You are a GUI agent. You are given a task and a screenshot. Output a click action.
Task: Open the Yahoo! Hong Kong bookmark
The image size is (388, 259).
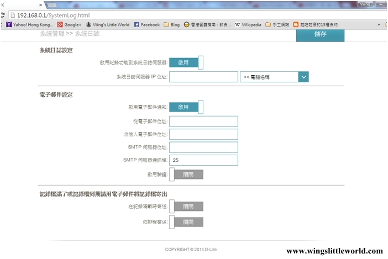(29, 25)
